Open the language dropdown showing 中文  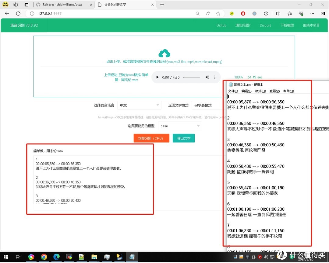click(x=139, y=105)
